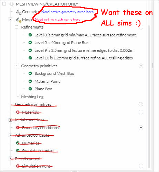Click the vertical scrollbar of the tree panel
This screenshot has width=159, height=172.
149,96
